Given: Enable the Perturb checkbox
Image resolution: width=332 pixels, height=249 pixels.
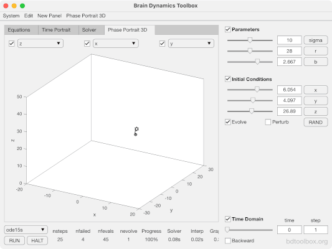Looking at the screenshot, I should [268, 122].
